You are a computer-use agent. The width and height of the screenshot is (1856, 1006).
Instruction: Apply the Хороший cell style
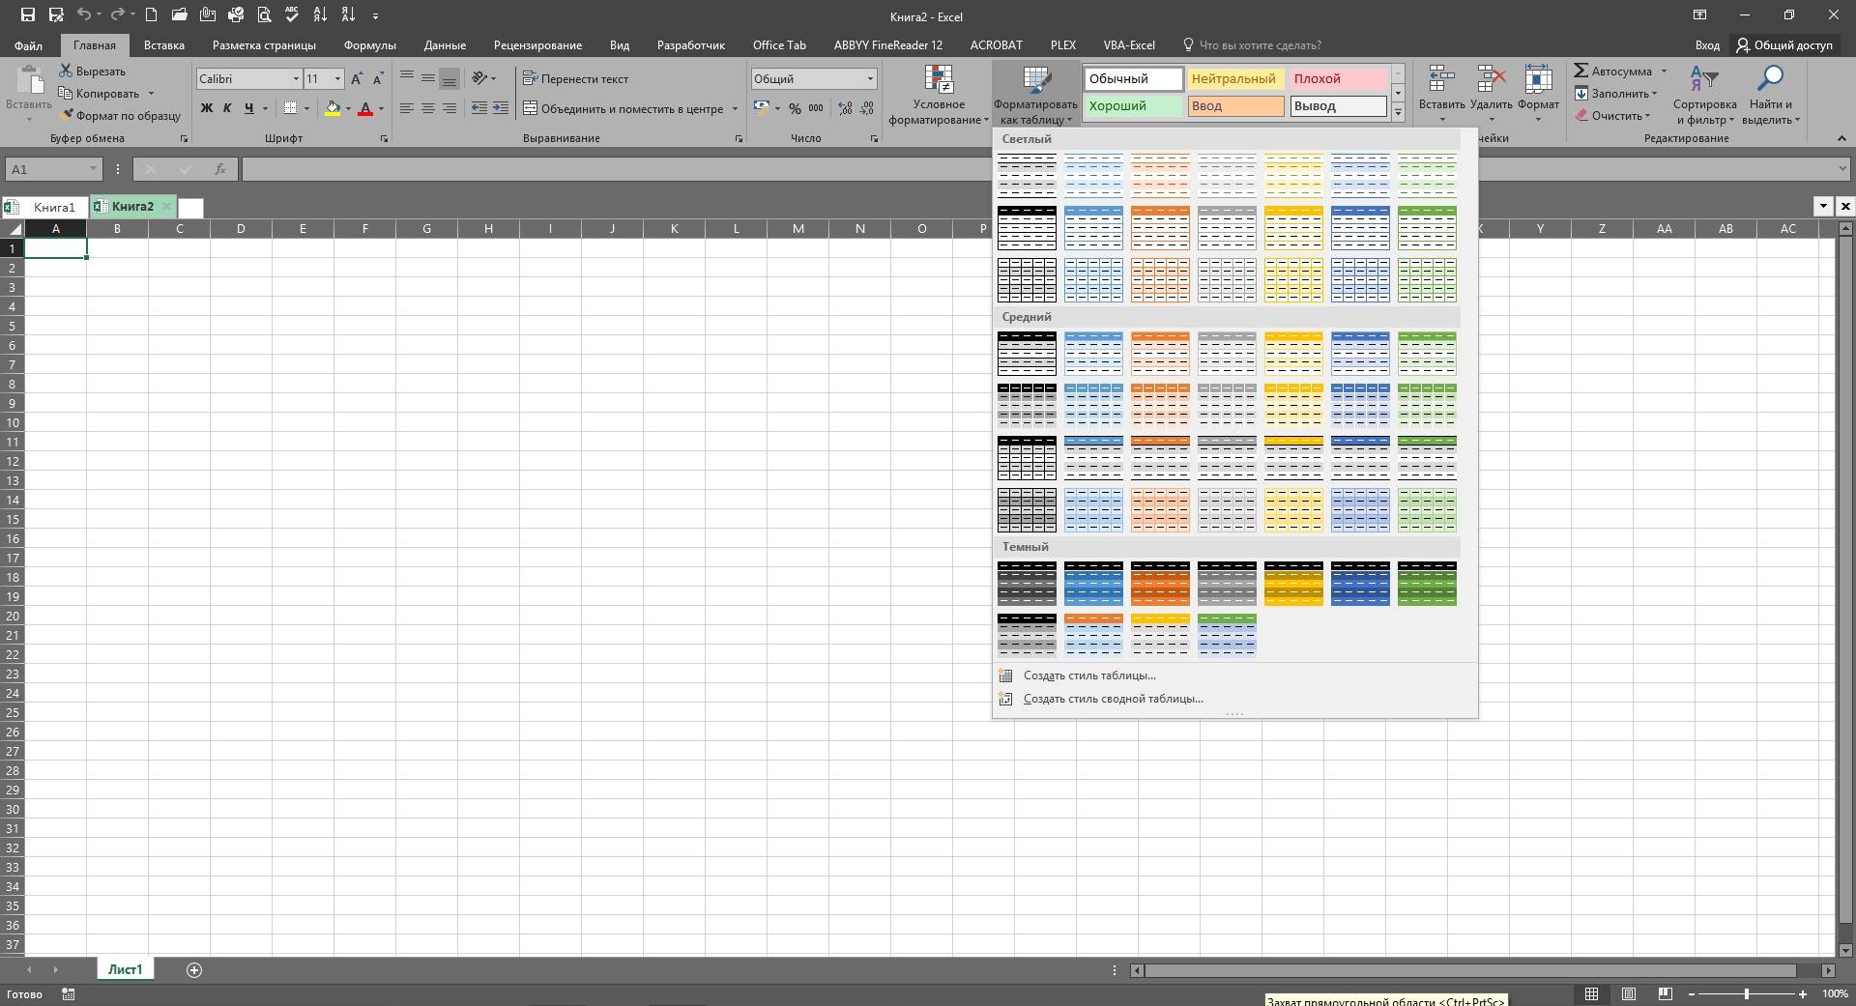click(1133, 106)
